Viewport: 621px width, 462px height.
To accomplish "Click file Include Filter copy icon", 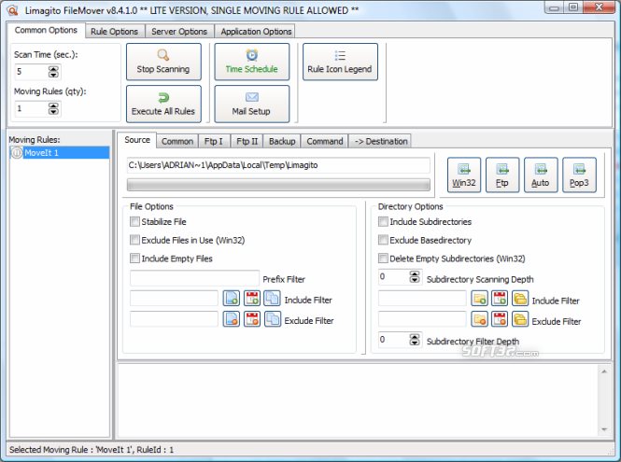I will coord(273,298).
